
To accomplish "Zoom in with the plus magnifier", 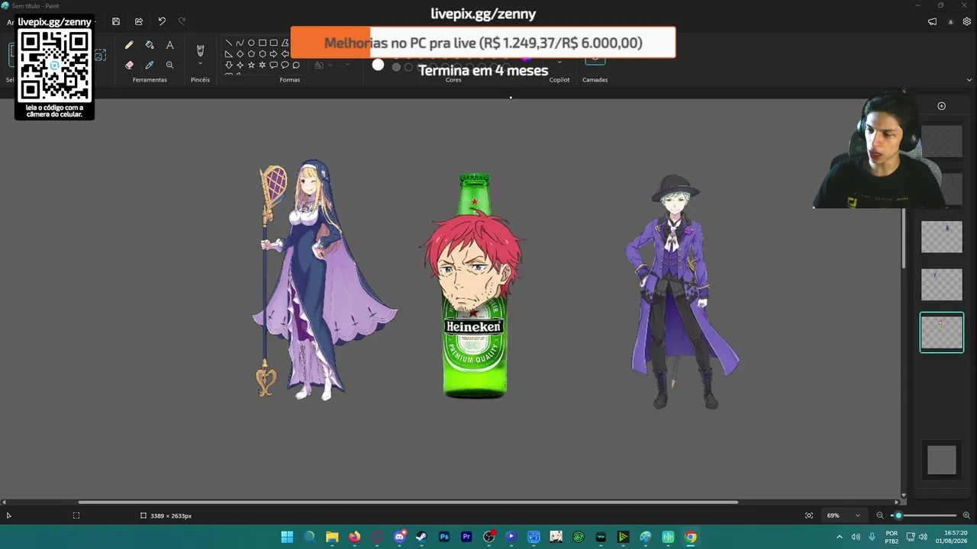I will point(966,515).
